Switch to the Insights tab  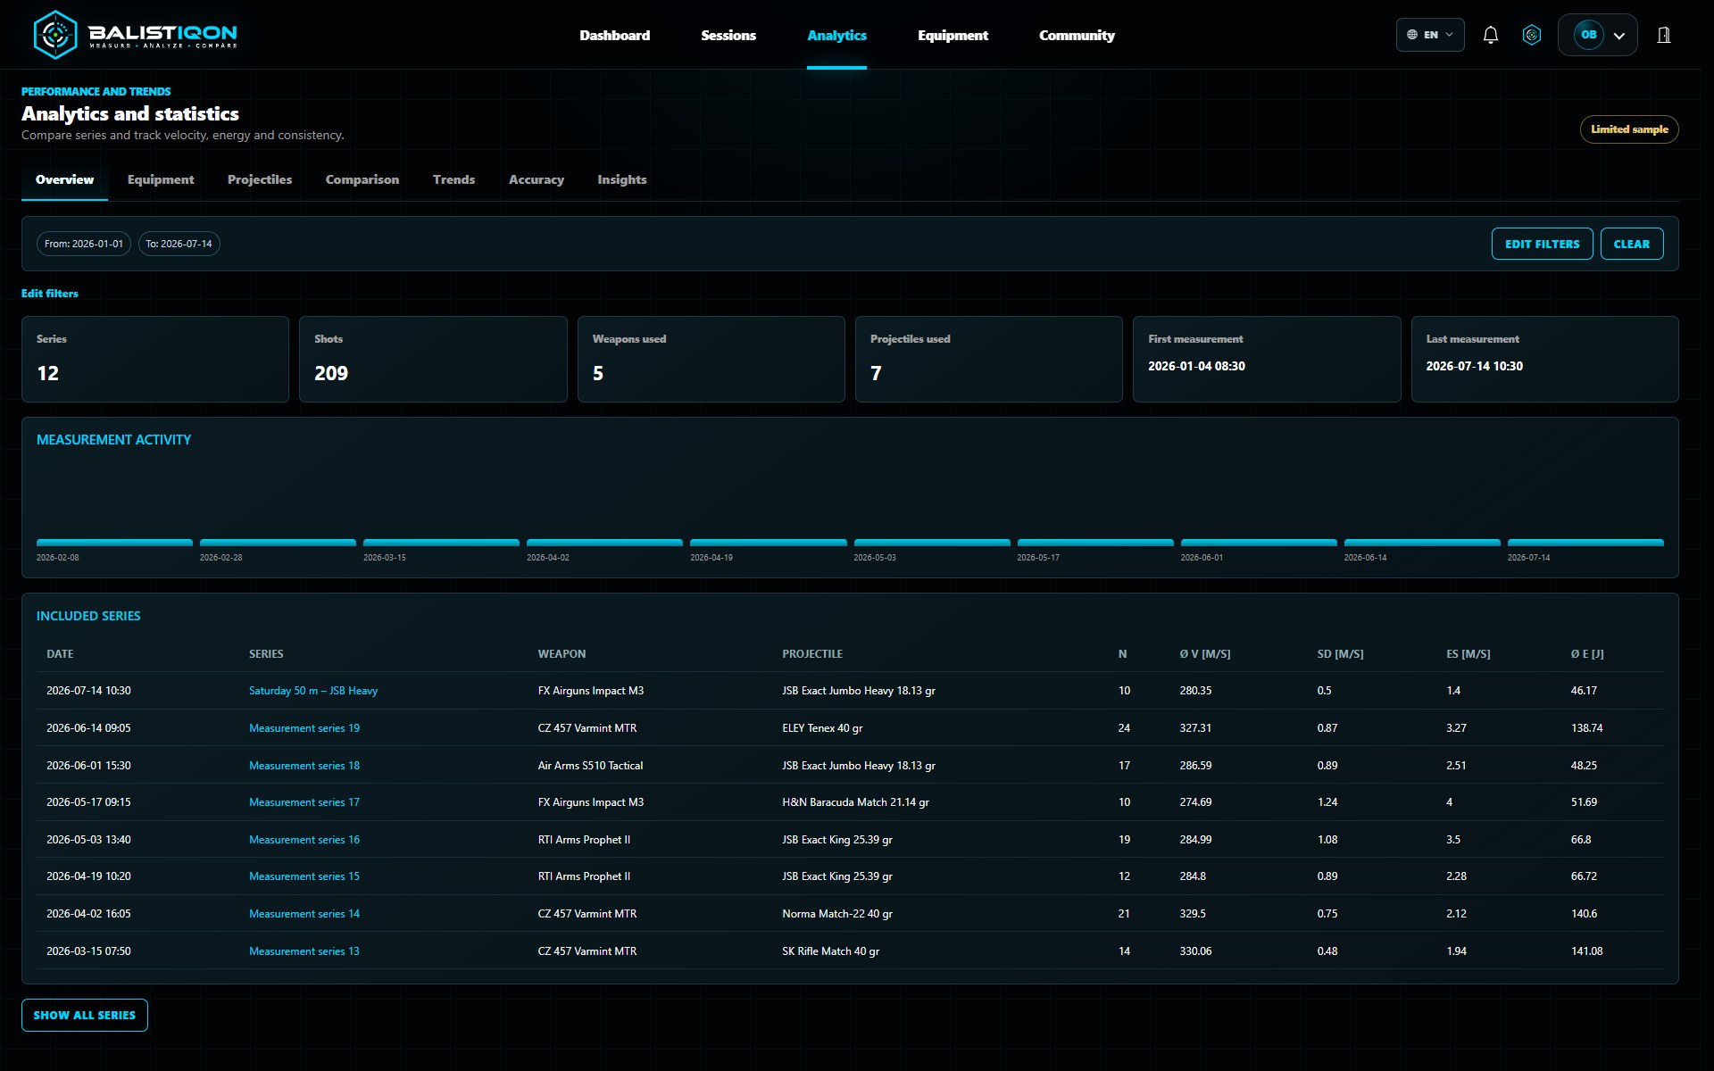click(x=622, y=179)
